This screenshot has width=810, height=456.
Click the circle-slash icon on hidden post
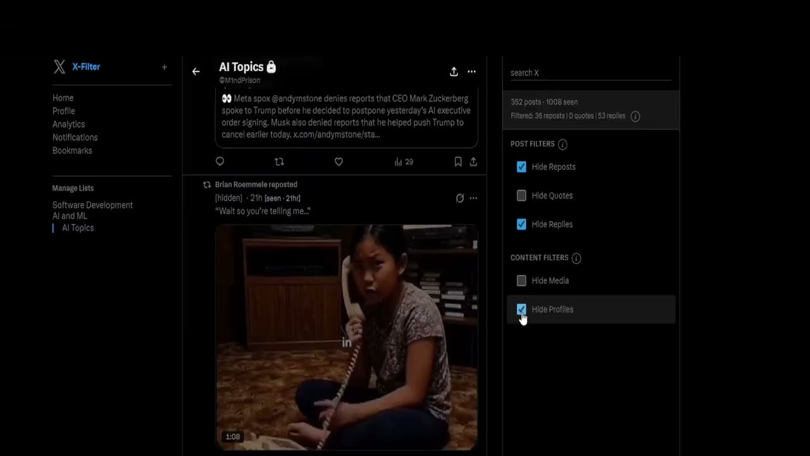pyautogui.click(x=460, y=198)
